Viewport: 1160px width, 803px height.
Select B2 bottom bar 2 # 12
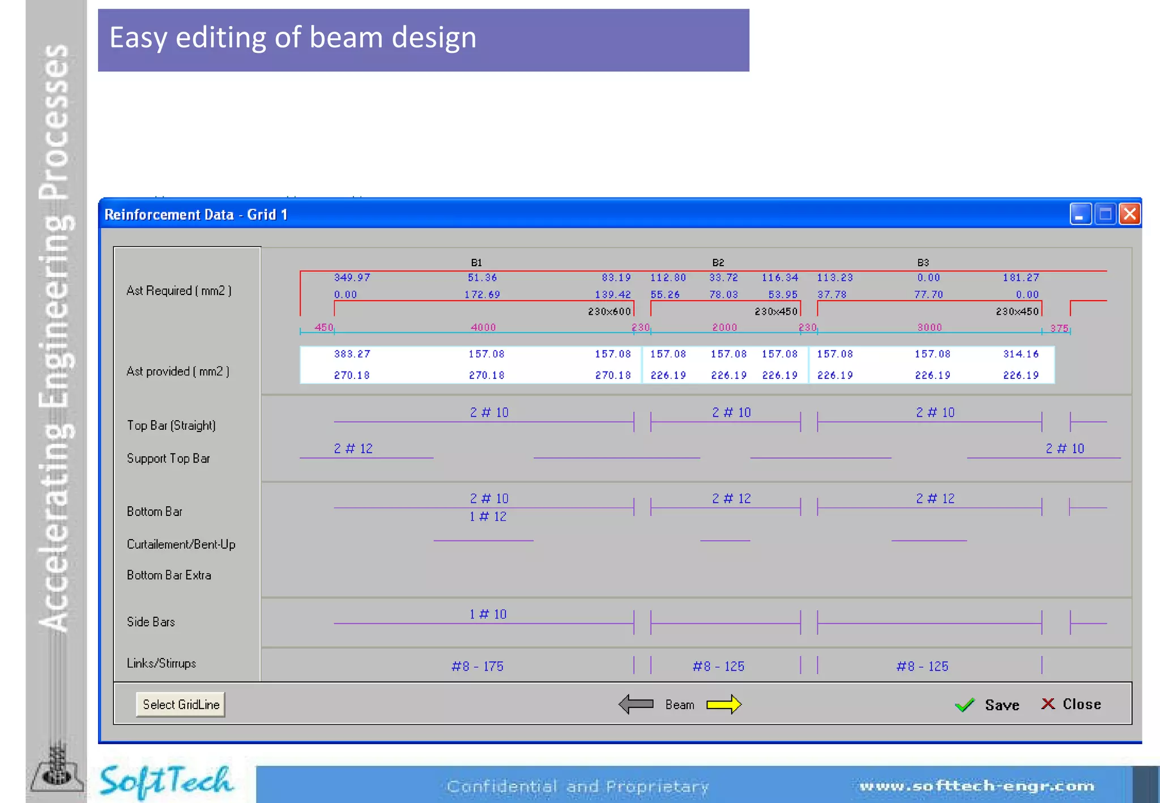[731, 499]
